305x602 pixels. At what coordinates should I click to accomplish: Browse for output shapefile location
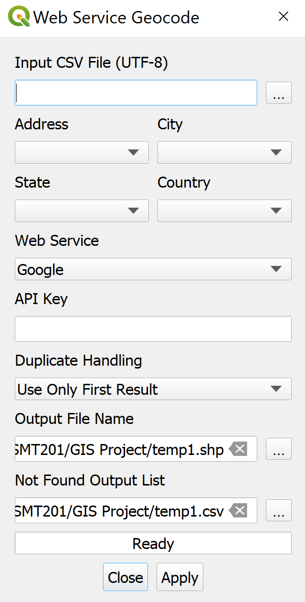coord(278,449)
